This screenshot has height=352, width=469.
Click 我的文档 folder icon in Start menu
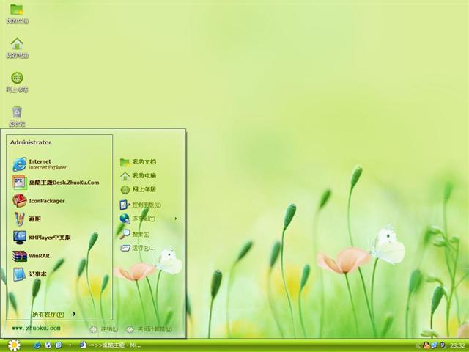point(125,162)
